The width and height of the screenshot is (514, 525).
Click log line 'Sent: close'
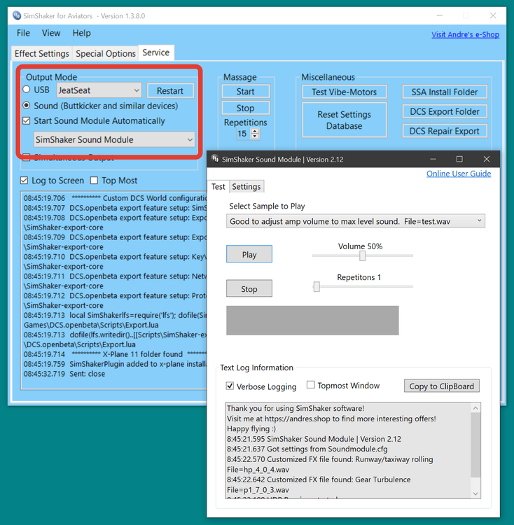64,374
